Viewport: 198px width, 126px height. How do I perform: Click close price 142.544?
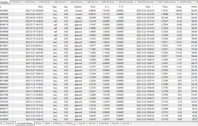pos(164,18)
